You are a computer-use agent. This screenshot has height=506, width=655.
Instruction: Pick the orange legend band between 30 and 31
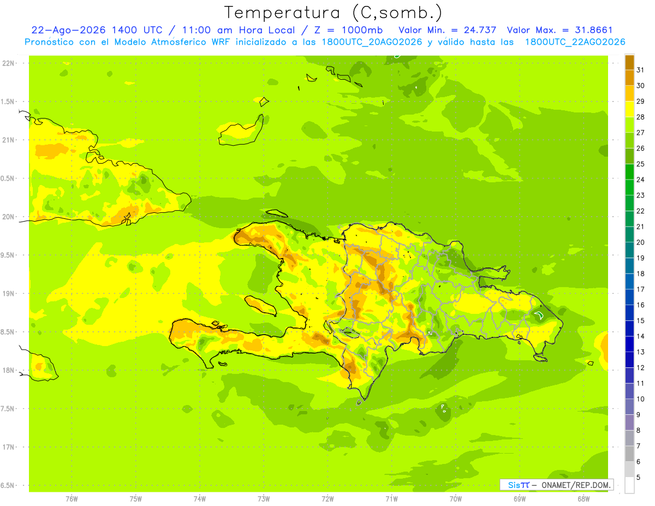point(629,78)
